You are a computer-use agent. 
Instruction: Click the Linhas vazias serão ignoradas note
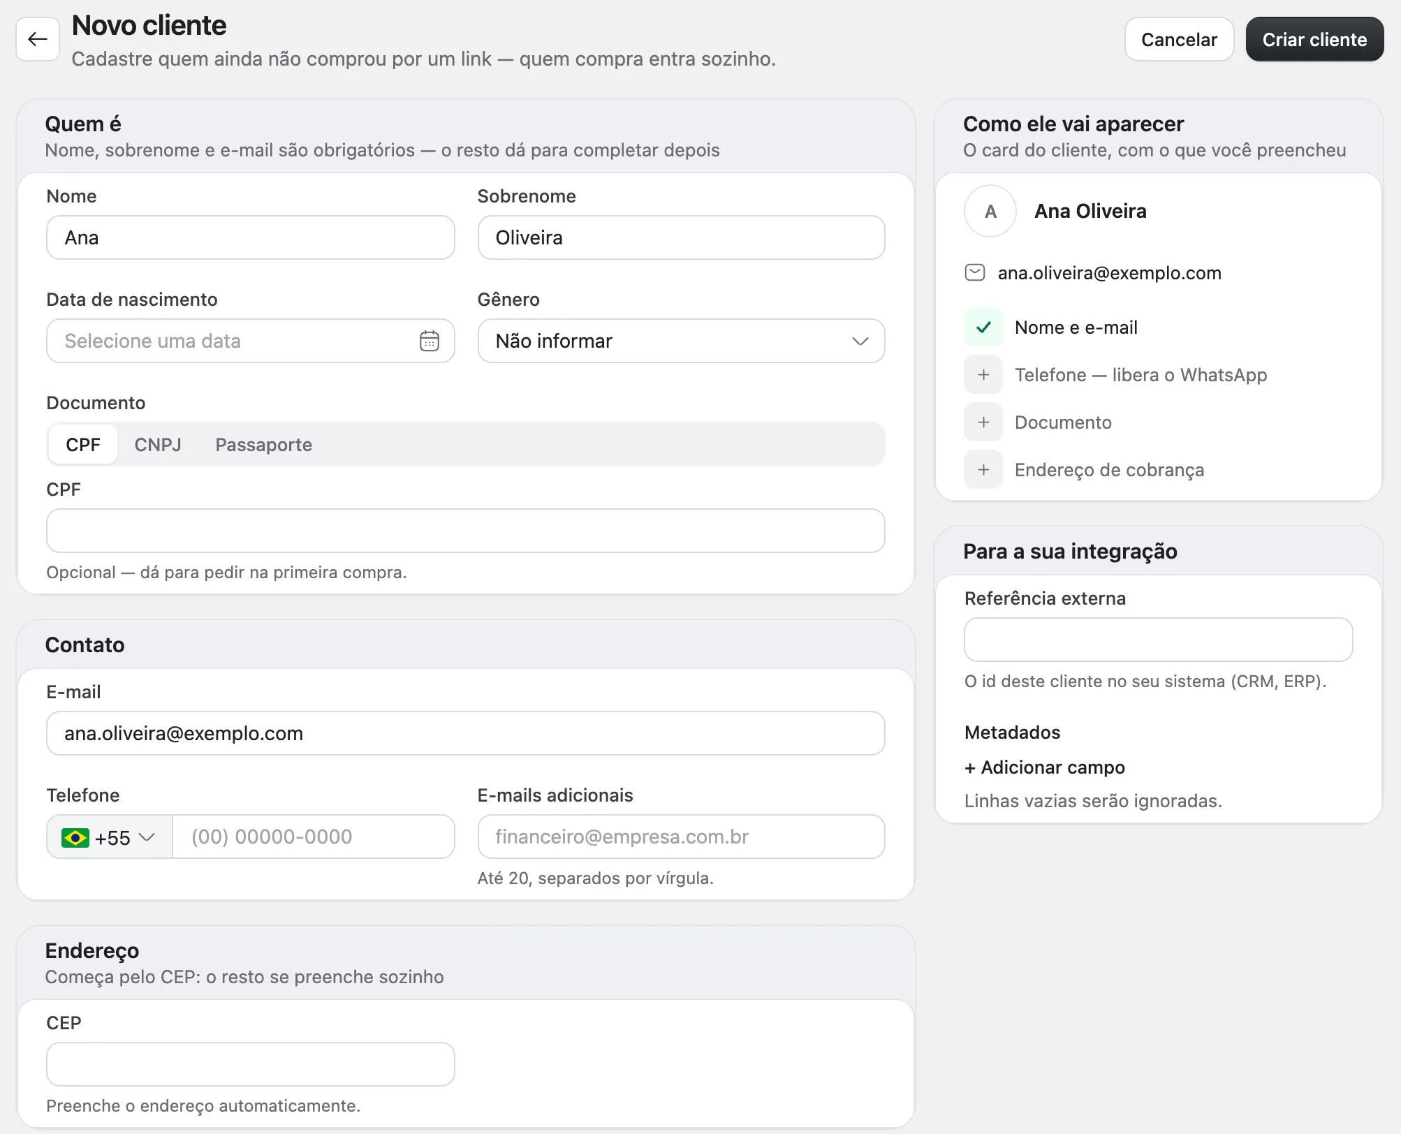pos(1093,800)
